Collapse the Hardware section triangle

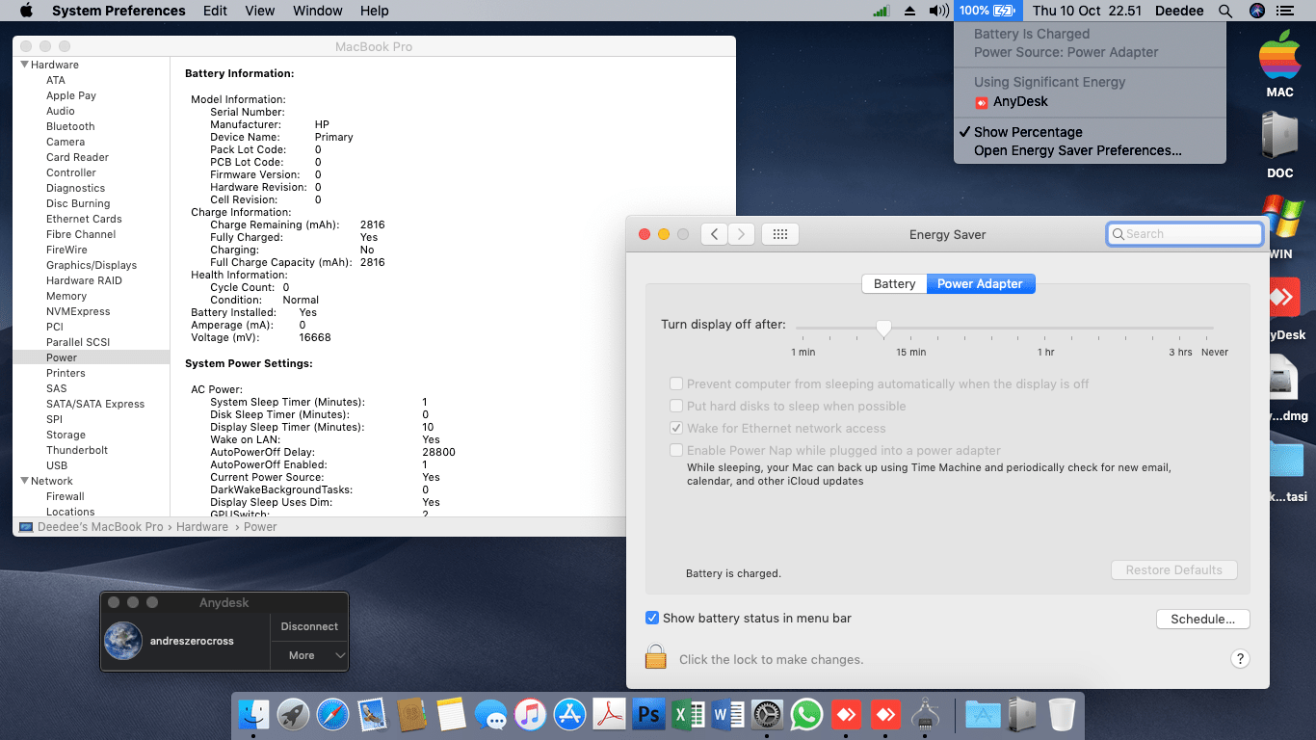pos(23,65)
